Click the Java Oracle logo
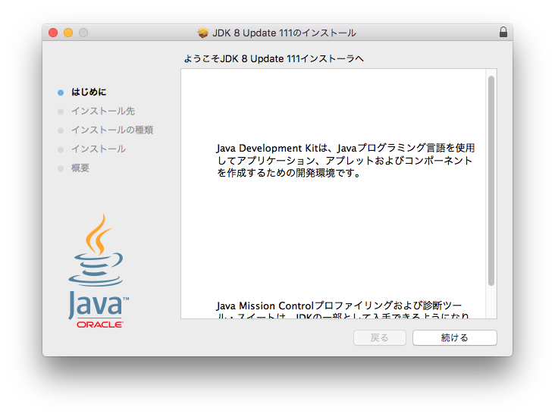The width and height of the screenshot is (555, 417). (x=97, y=271)
